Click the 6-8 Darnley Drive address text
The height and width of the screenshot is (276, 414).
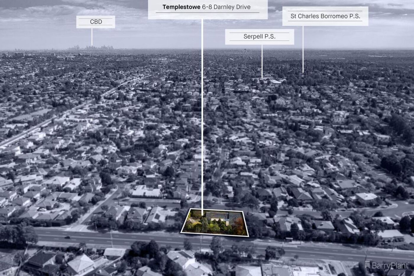coord(226,7)
